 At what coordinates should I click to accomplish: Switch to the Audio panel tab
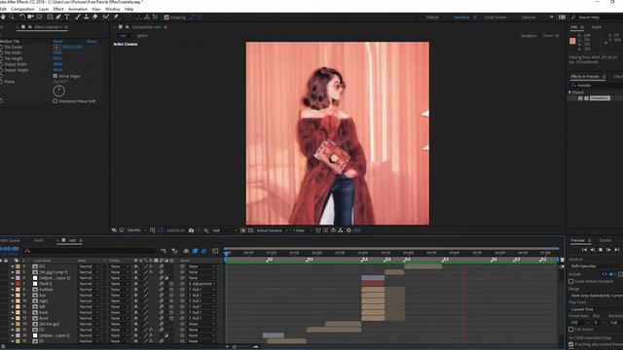pyautogui.click(x=597, y=27)
